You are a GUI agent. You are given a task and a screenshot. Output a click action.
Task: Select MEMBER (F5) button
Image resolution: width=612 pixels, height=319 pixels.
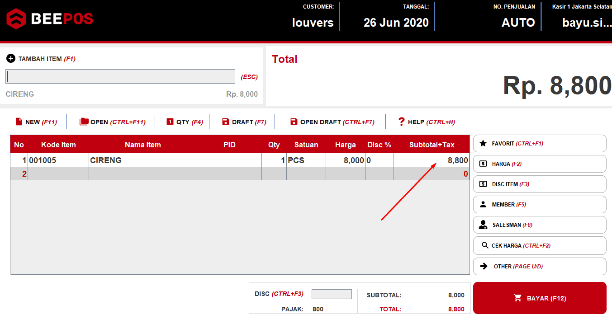(x=540, y=204)
